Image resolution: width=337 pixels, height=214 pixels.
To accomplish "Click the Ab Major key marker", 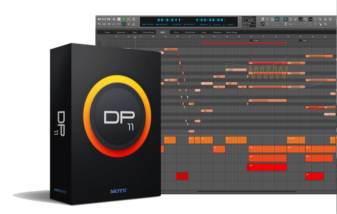I will click(255, 40).
